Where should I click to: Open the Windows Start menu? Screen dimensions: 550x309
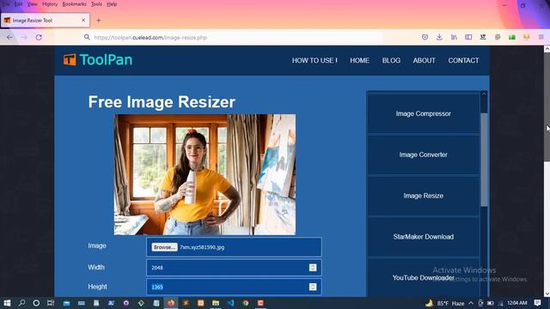click(x=7, y=303)
